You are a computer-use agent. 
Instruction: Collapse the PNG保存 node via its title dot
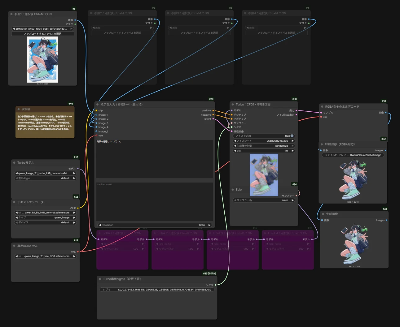(x=322, y=144)
